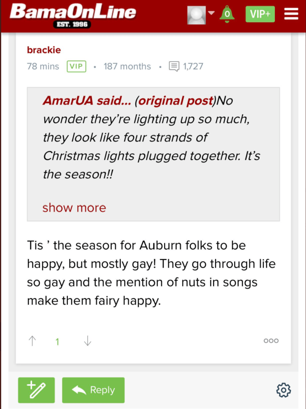This screenshot has height=409, width=306.
Task: Open the hamburger navigation menu
Action: (291, 14)
